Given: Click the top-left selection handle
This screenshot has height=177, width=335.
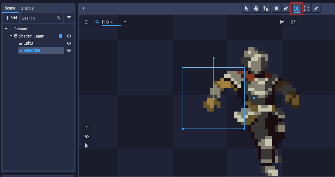Looking at the screenshot, I should [x=183, y=68].
